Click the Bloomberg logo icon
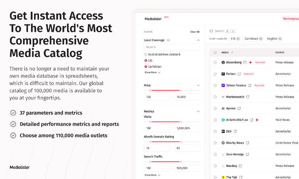Image resolution: width=299 pixels, height=179 pixels. 223,62
